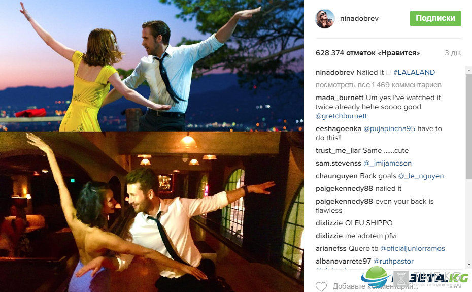Open ninadobrev profile avatar picture
The height and width of the screenshot is (292, 472).
point(325,19)
